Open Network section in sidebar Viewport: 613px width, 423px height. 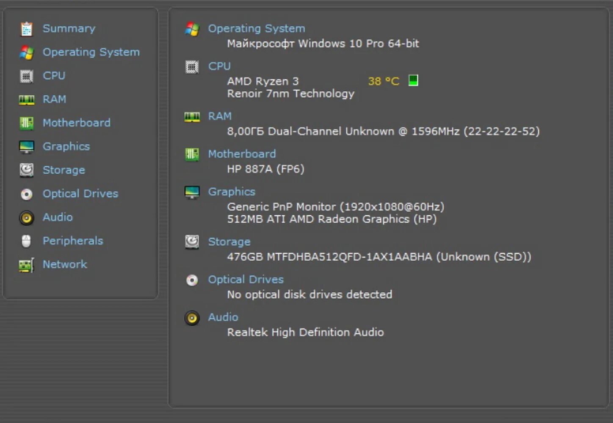(65, 264)
